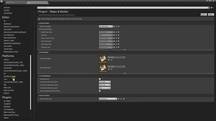Click the Search Details input field
216x121 pixels.
[122, 8]
